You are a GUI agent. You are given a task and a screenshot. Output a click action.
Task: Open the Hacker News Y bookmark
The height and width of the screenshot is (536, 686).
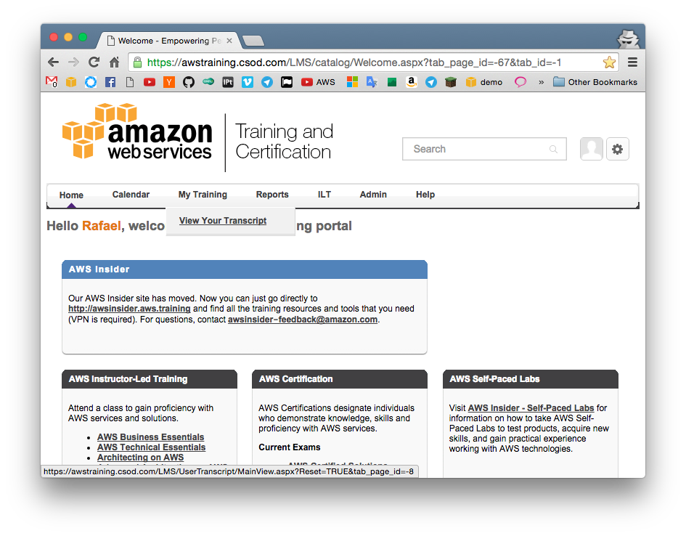tap(169, 82)
